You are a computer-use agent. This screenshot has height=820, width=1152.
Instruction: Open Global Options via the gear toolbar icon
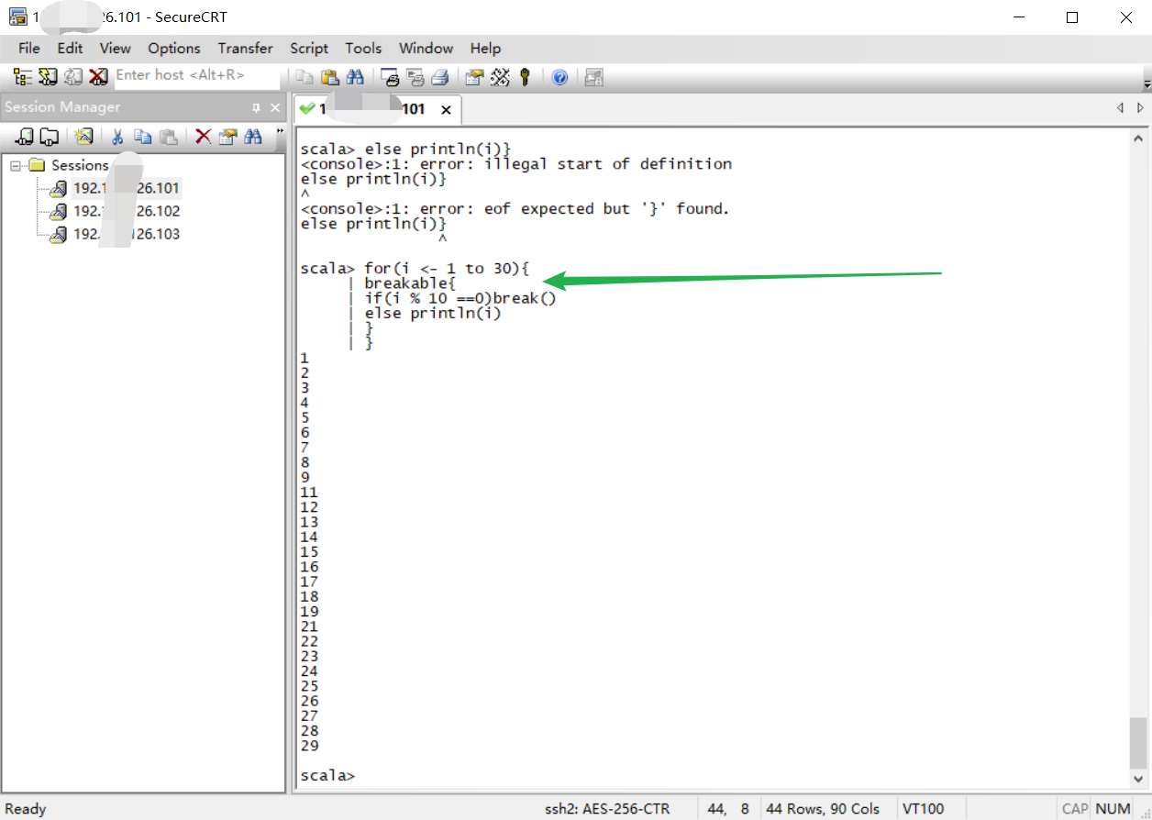point(501,76)
